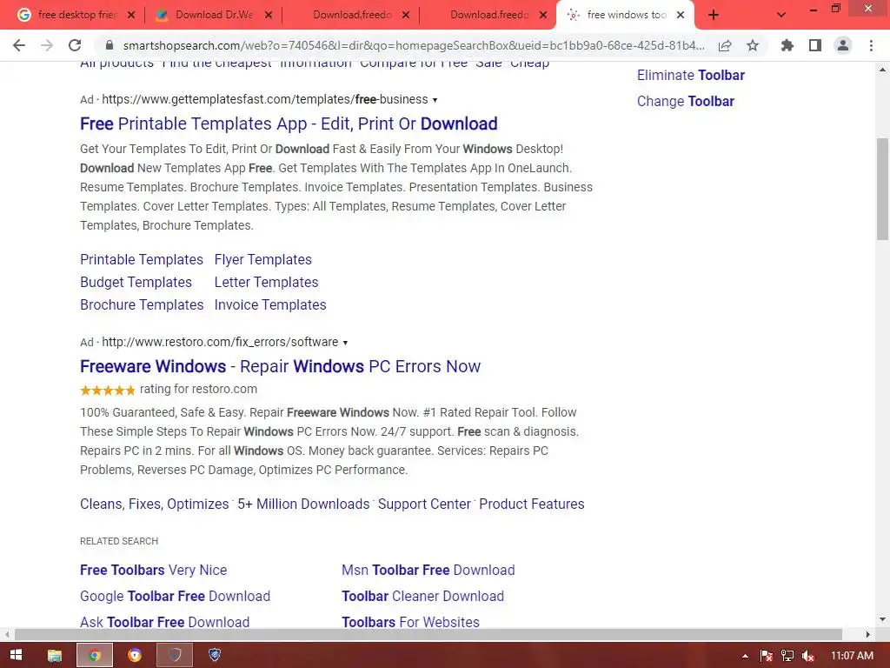This screenshot has height=668, width=890.
Task: Share this page via share icon
Action: point(725,45)
